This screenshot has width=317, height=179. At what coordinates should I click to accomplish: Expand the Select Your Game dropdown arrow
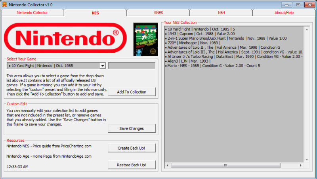tap(103, 66)
